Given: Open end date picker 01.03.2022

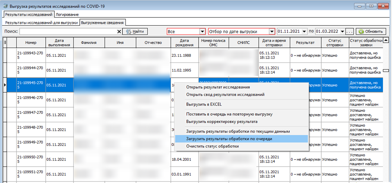Looking at the screenshot, I should click(x=342, y=32).
